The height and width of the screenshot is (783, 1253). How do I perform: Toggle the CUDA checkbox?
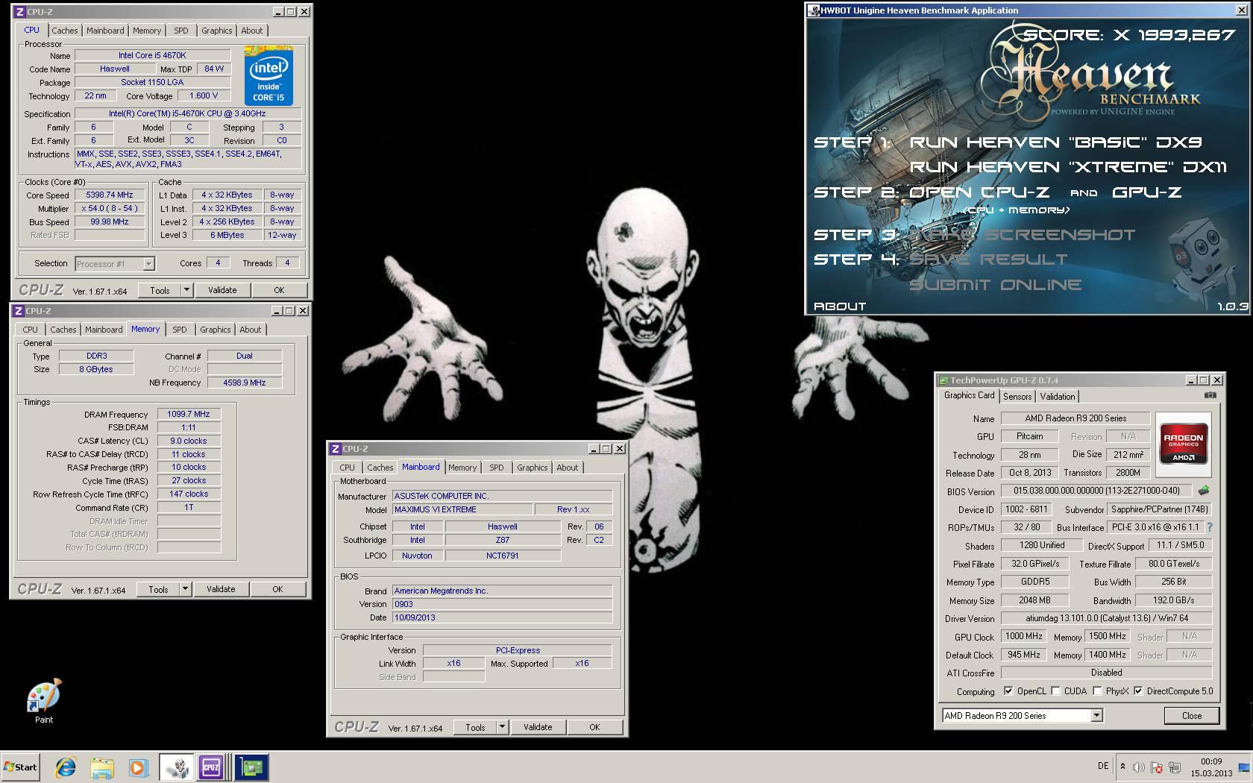(x=1055, y=691)
